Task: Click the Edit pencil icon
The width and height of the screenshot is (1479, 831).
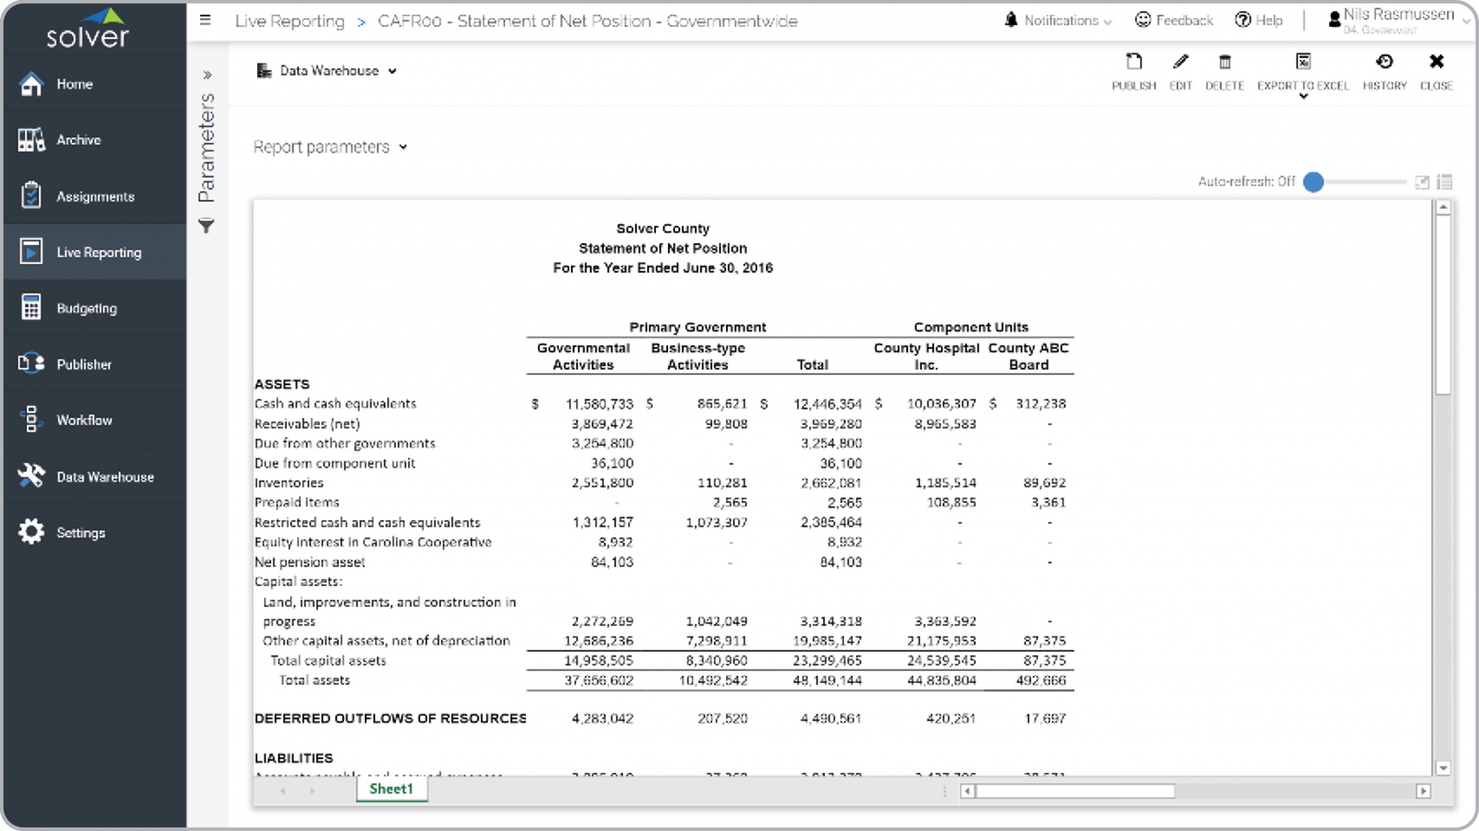Action: [x=1180, y=62]
